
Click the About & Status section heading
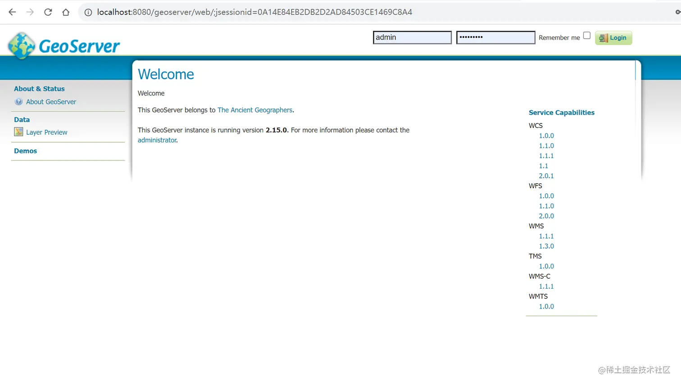point(39,89)
